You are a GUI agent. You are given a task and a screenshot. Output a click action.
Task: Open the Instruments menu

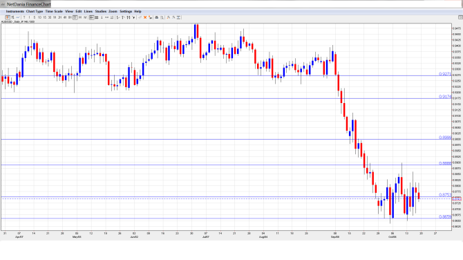(15, 12)
